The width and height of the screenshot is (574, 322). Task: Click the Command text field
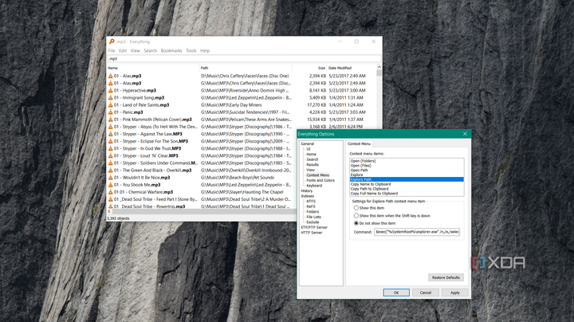417,232
